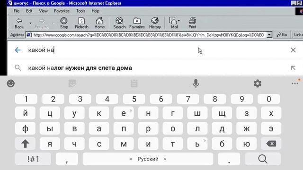Tap the letter key г
The height and width of the screenshot is (170, 303).
pyautogui.click(x=173, y=113)
